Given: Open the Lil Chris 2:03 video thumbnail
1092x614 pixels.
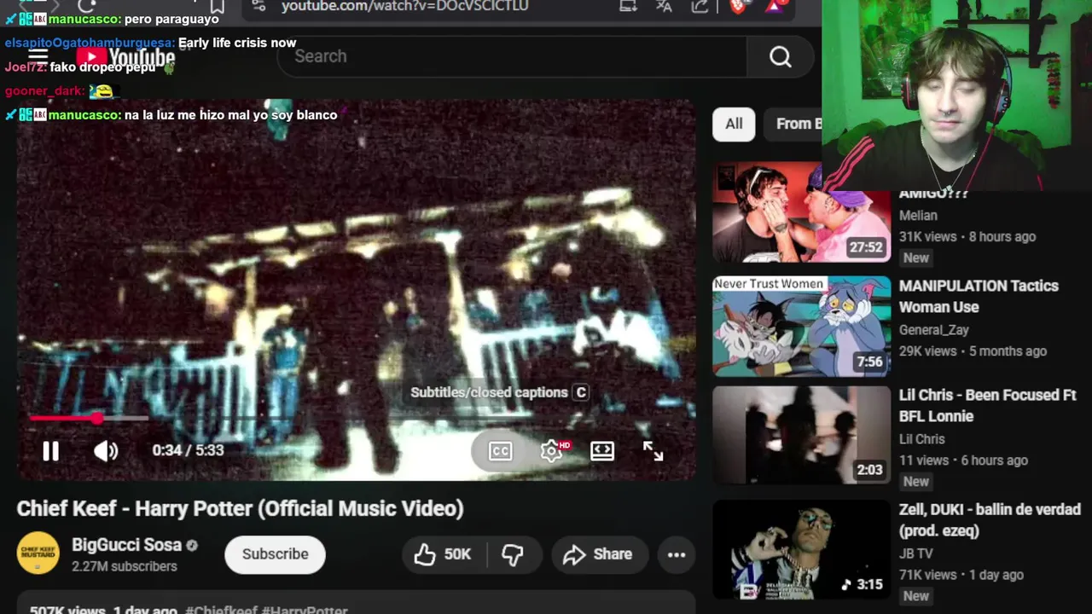Looking at the screenshot, I should coord(801,435).
